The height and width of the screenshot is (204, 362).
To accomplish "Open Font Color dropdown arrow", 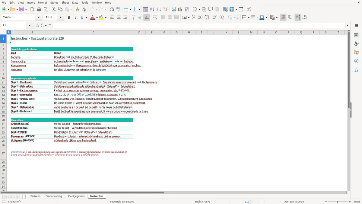I will point(97,18).
